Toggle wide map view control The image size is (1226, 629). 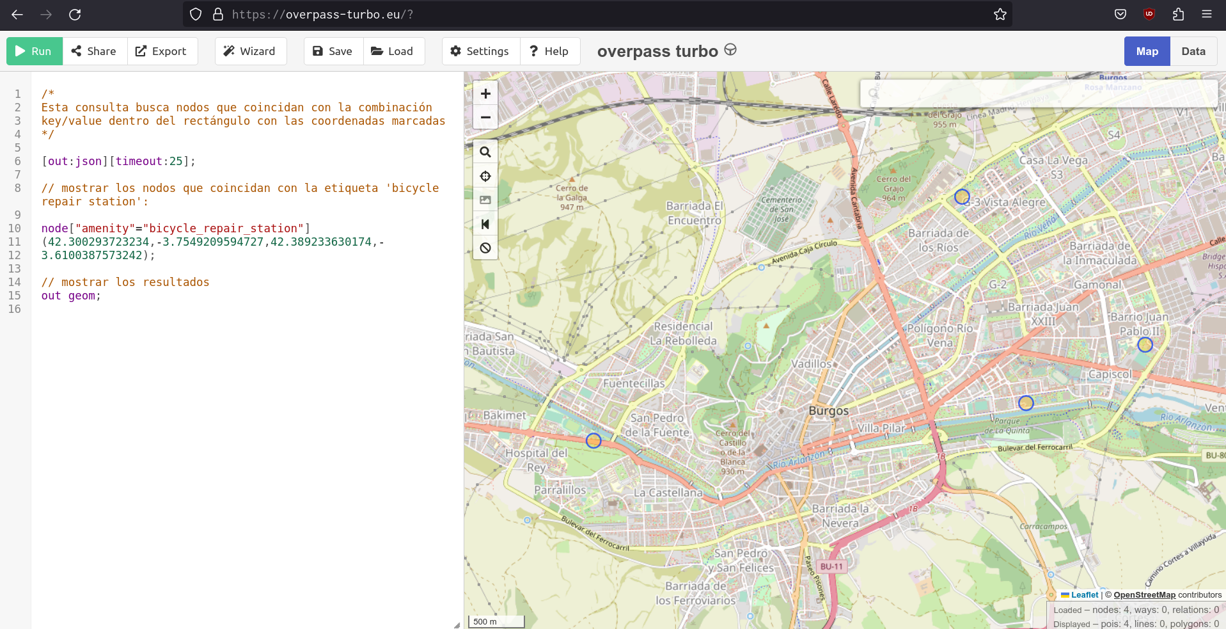[485, 224]
